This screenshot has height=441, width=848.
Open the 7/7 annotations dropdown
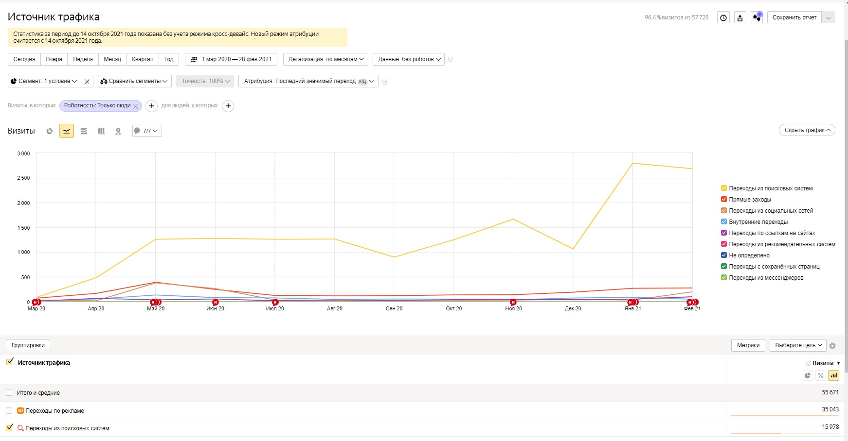coord(147,131)
